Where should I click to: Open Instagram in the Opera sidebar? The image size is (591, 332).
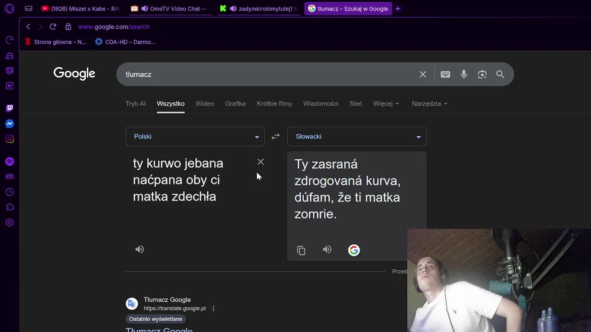[x=9, y=139]
